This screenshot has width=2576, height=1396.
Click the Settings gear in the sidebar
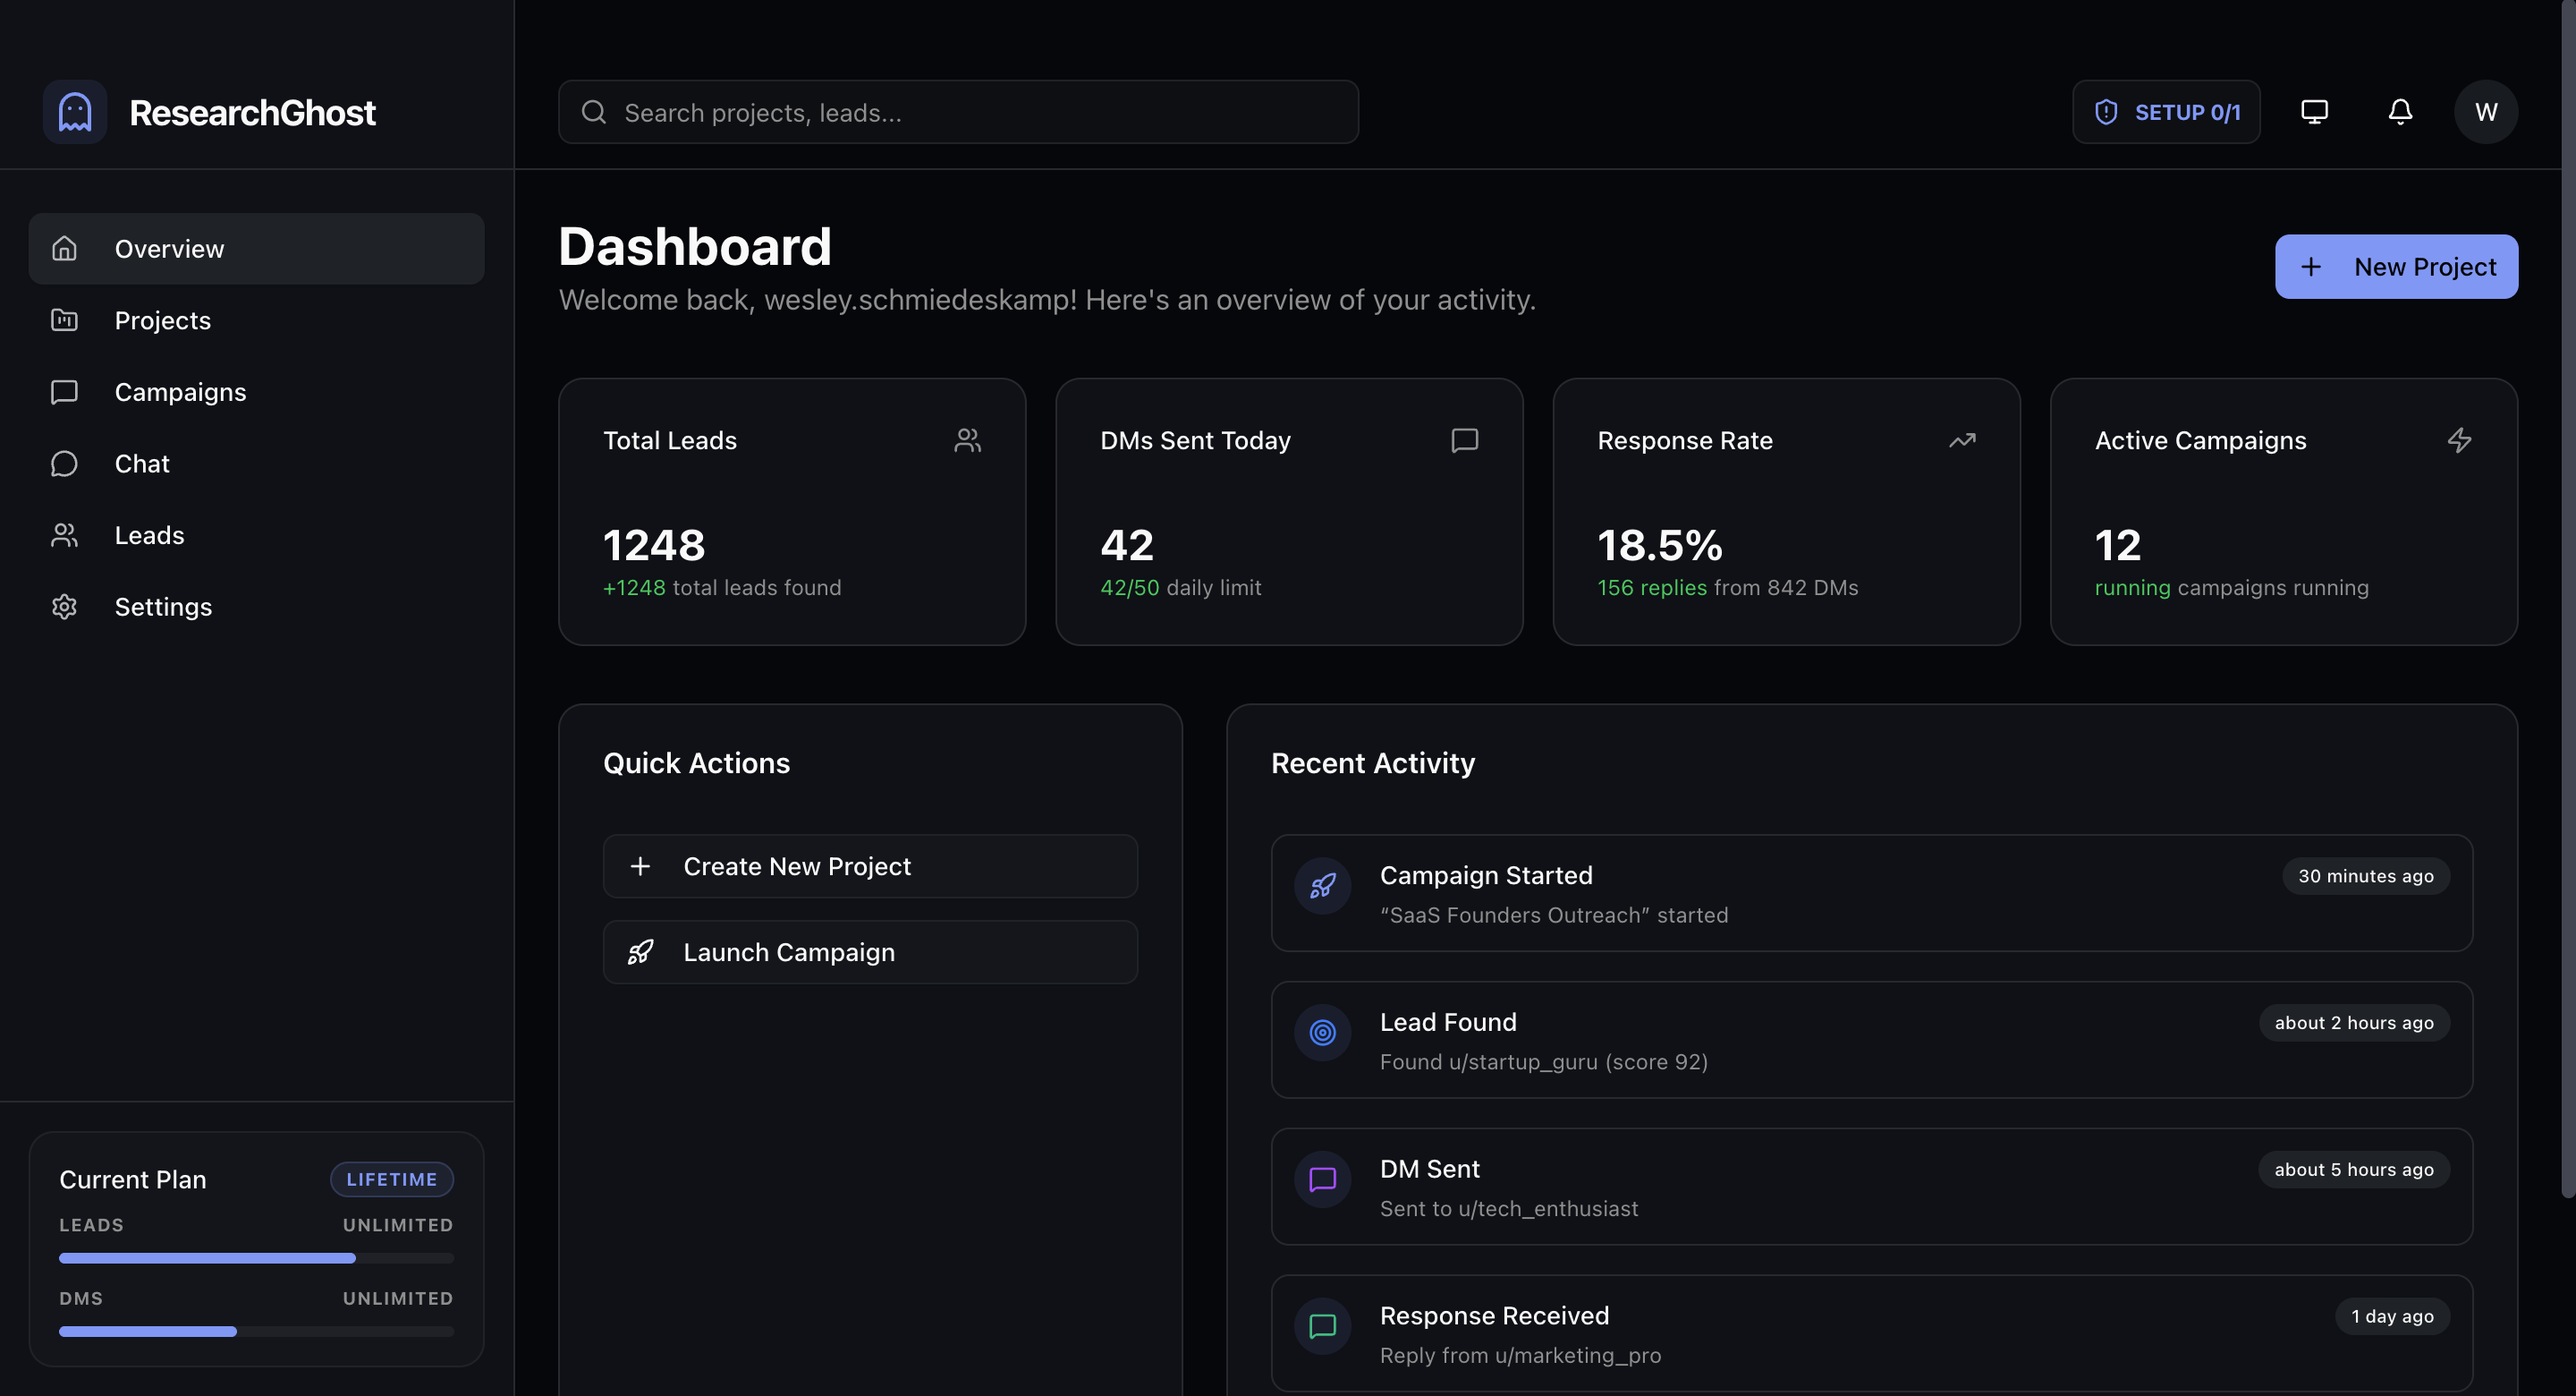(63, 607)
